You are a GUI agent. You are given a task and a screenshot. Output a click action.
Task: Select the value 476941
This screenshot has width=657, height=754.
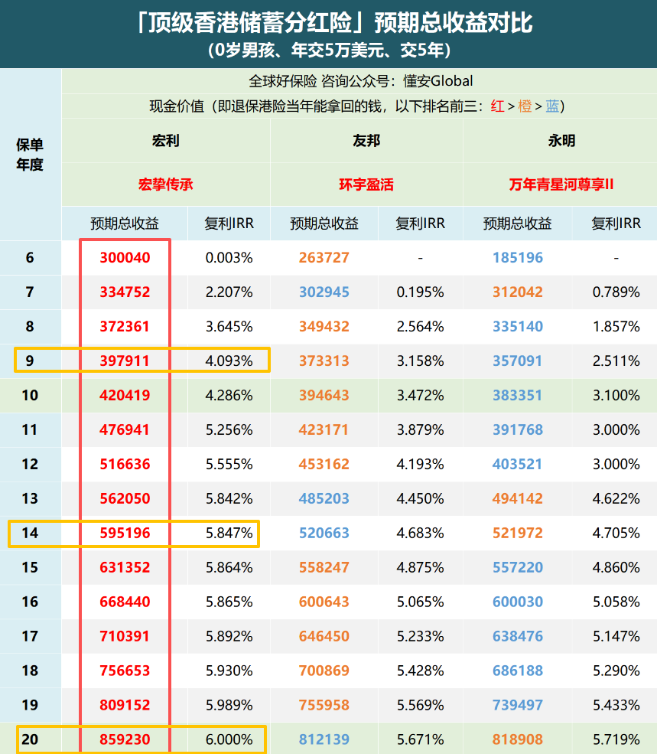[x=125, y=429]
